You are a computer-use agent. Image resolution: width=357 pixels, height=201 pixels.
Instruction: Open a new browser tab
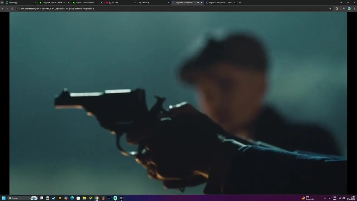(x=240, y=3)
